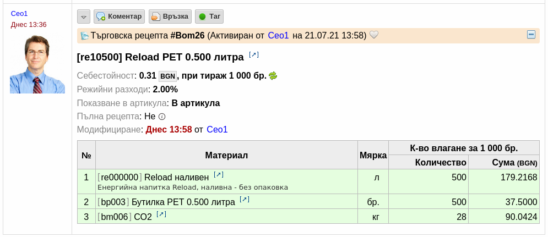Open external link icon next to Reload PET title

pos(254,55)
